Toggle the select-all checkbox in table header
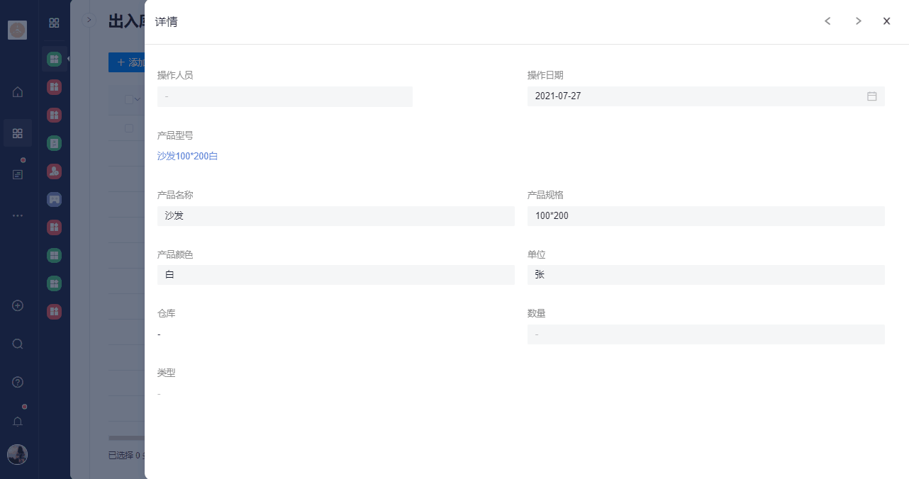Image resolution: width=909 pixels, height=479 pixels. point(128,100)
